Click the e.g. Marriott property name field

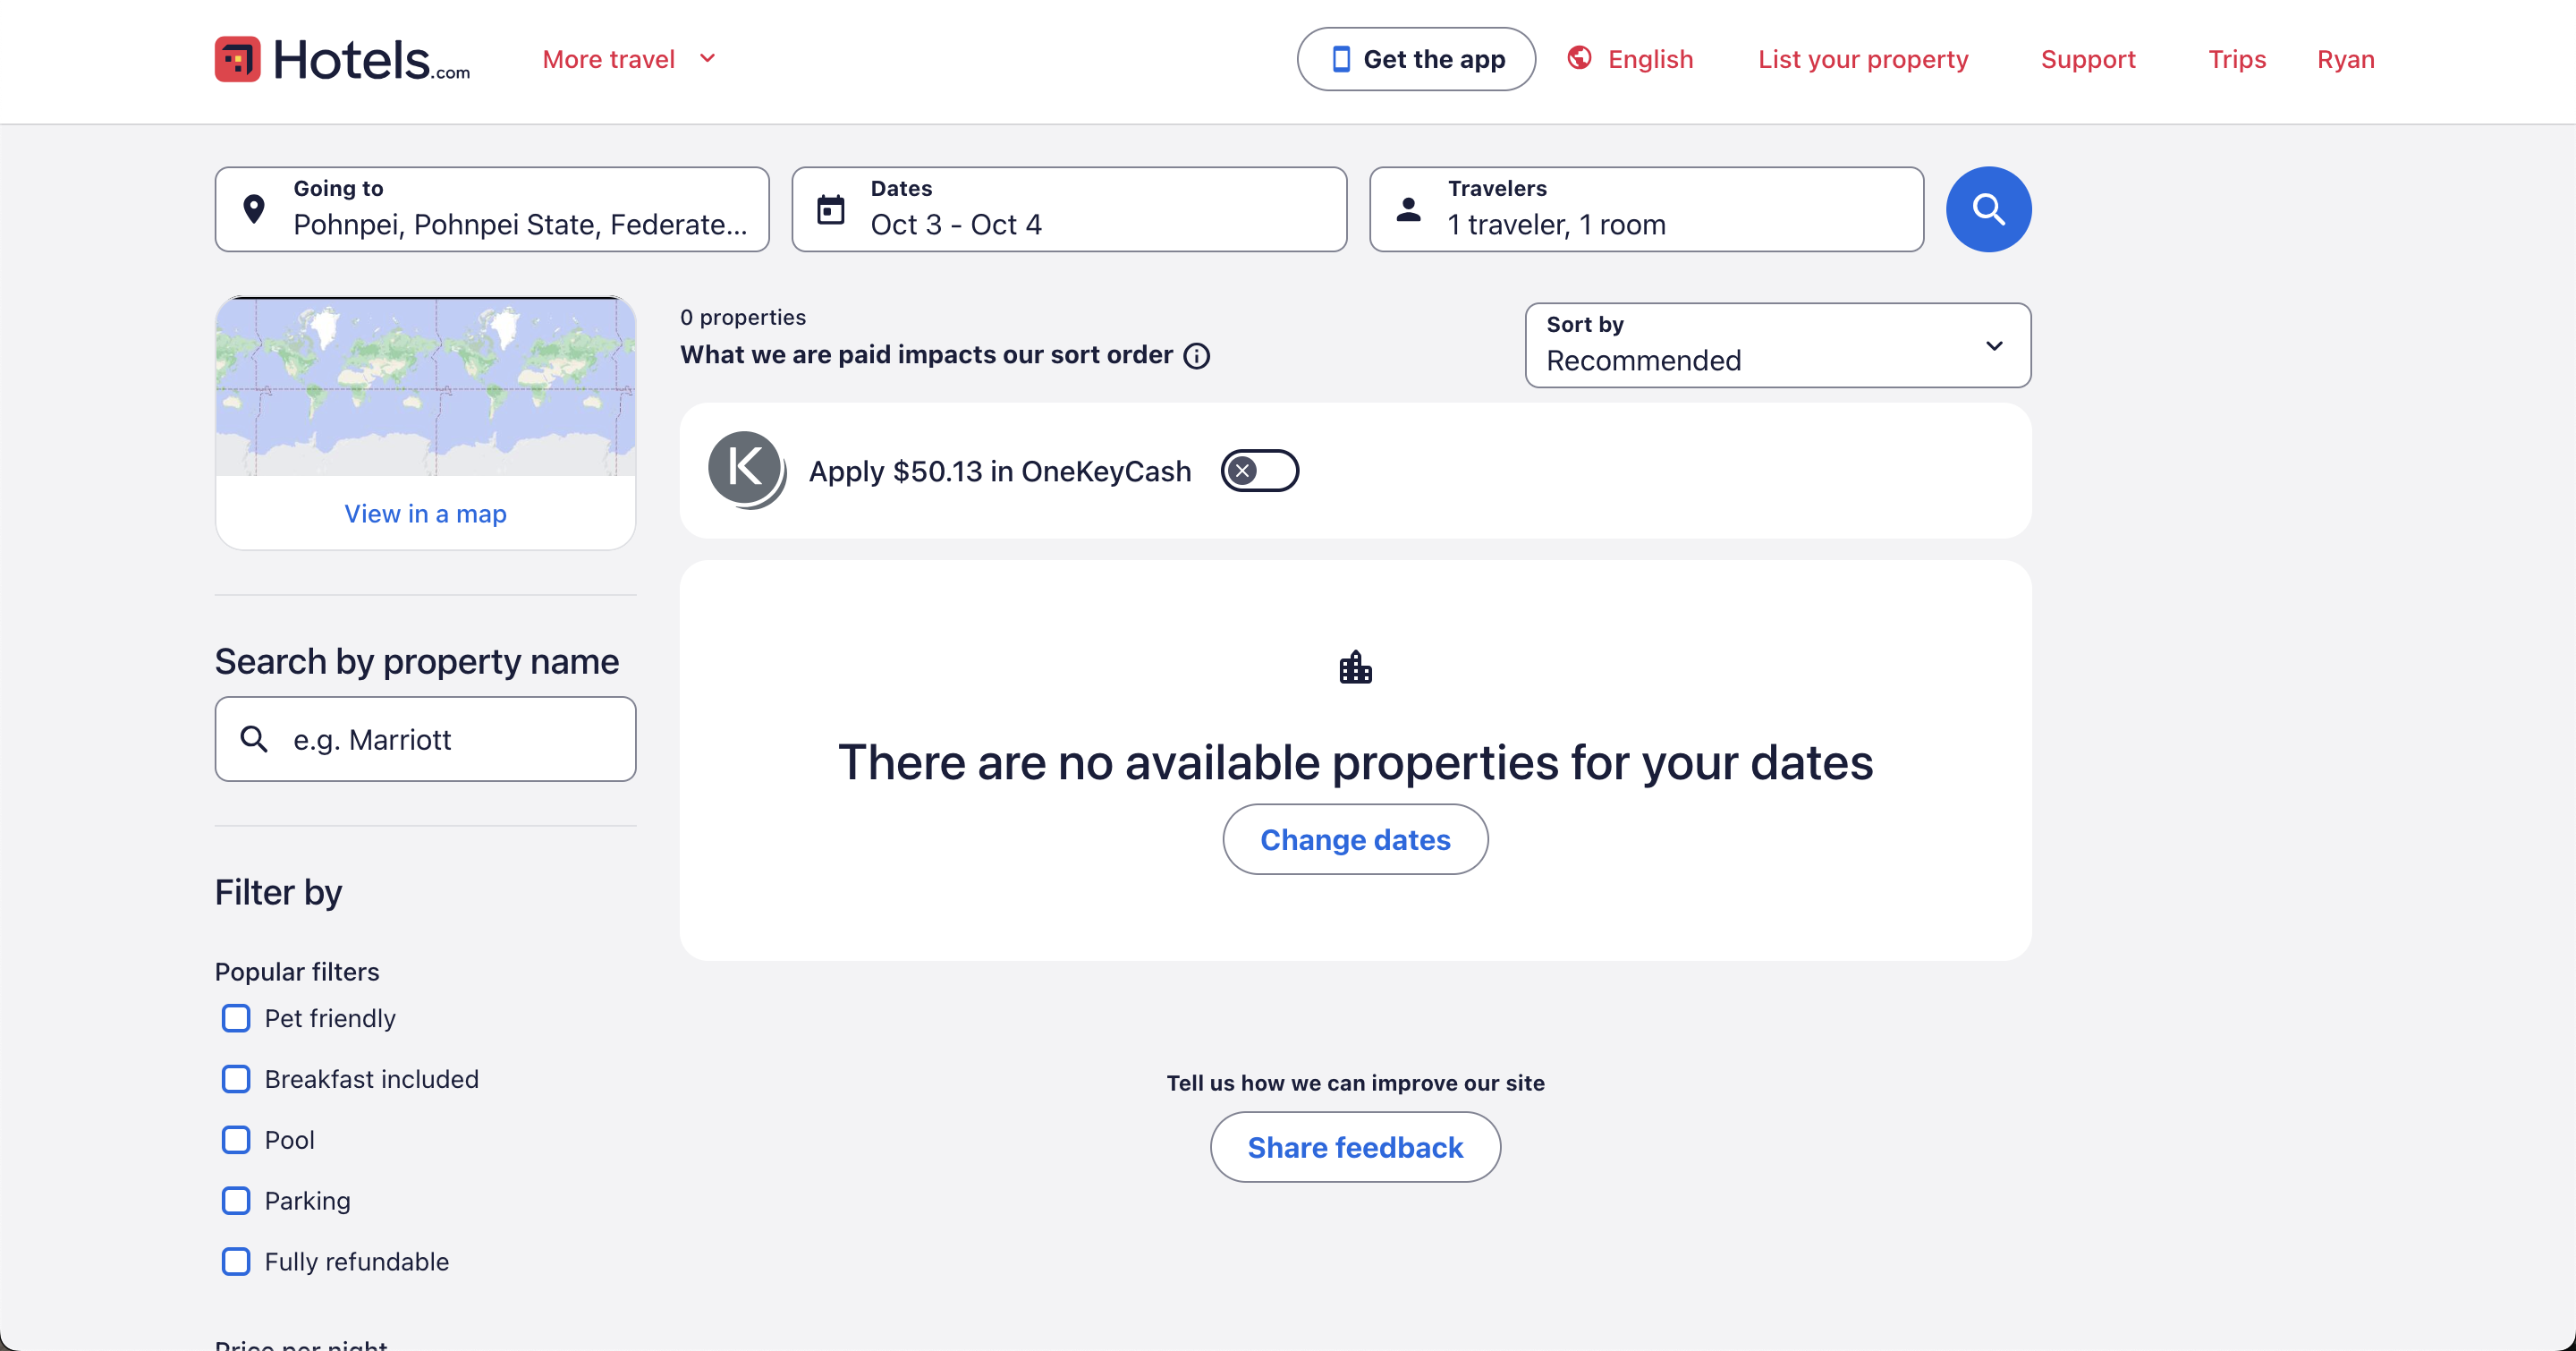[x=425, y=739]
